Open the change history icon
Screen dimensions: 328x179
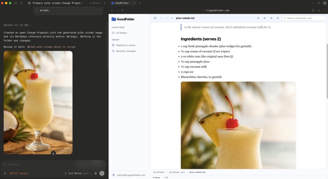tap(265, 18)
